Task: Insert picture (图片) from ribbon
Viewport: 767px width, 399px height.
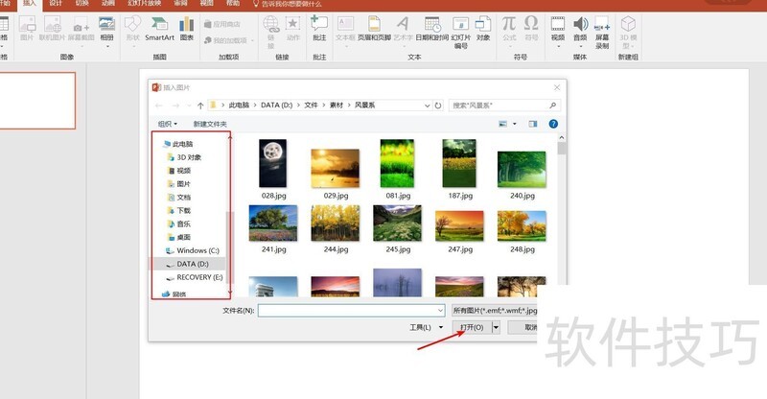Action: click(x=27, y=29)
